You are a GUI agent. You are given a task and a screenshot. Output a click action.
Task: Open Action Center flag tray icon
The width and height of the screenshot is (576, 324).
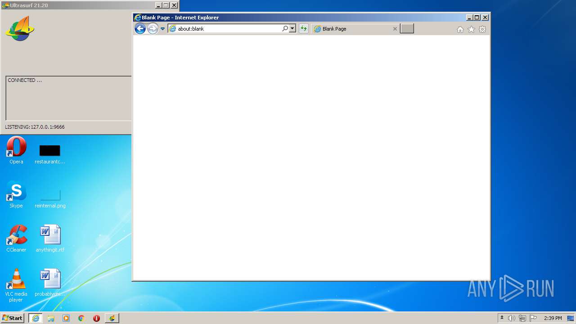click(533, 318)
